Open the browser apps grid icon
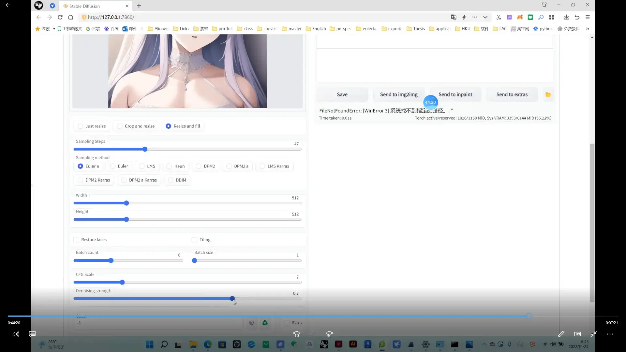Screen dimensions: 626x352 [552, 17]
